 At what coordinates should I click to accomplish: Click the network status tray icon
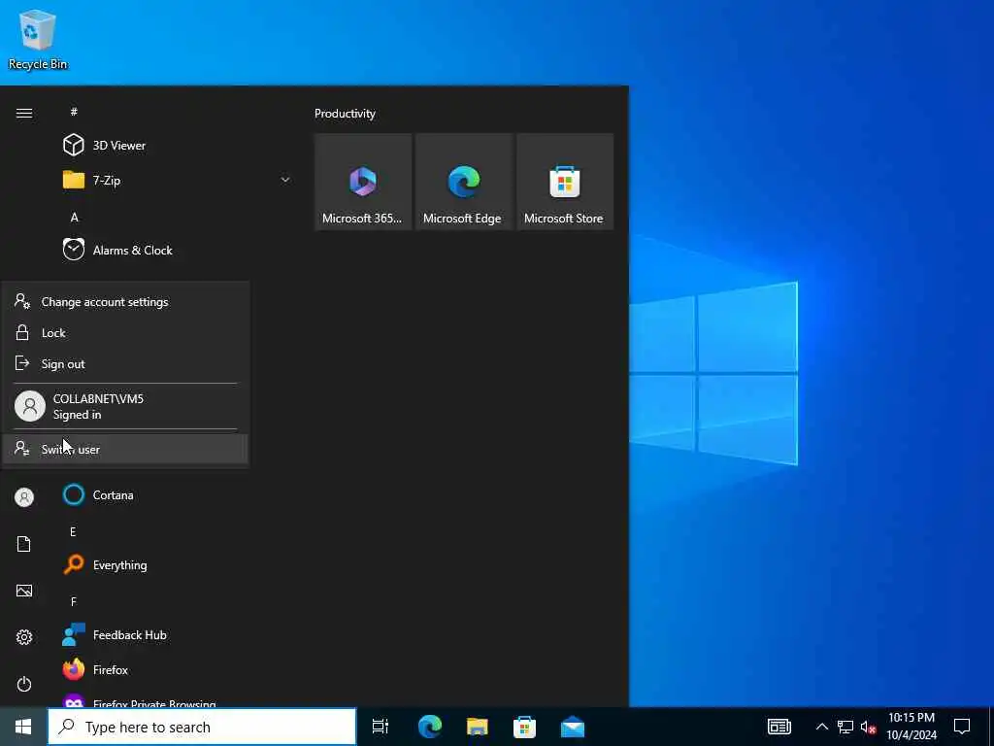tap(845, 727)
